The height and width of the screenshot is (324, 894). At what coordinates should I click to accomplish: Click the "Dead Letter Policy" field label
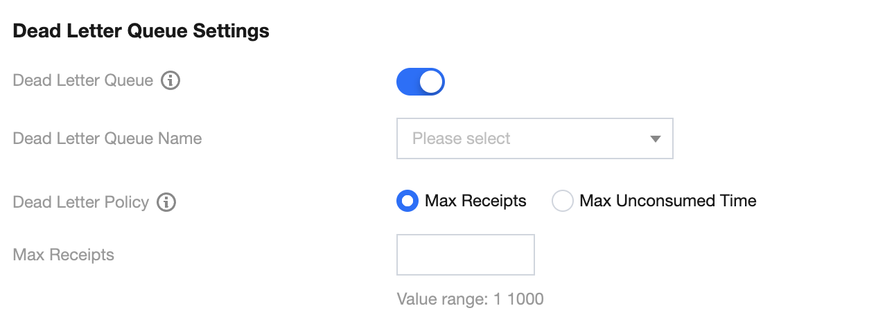[81, 203]
